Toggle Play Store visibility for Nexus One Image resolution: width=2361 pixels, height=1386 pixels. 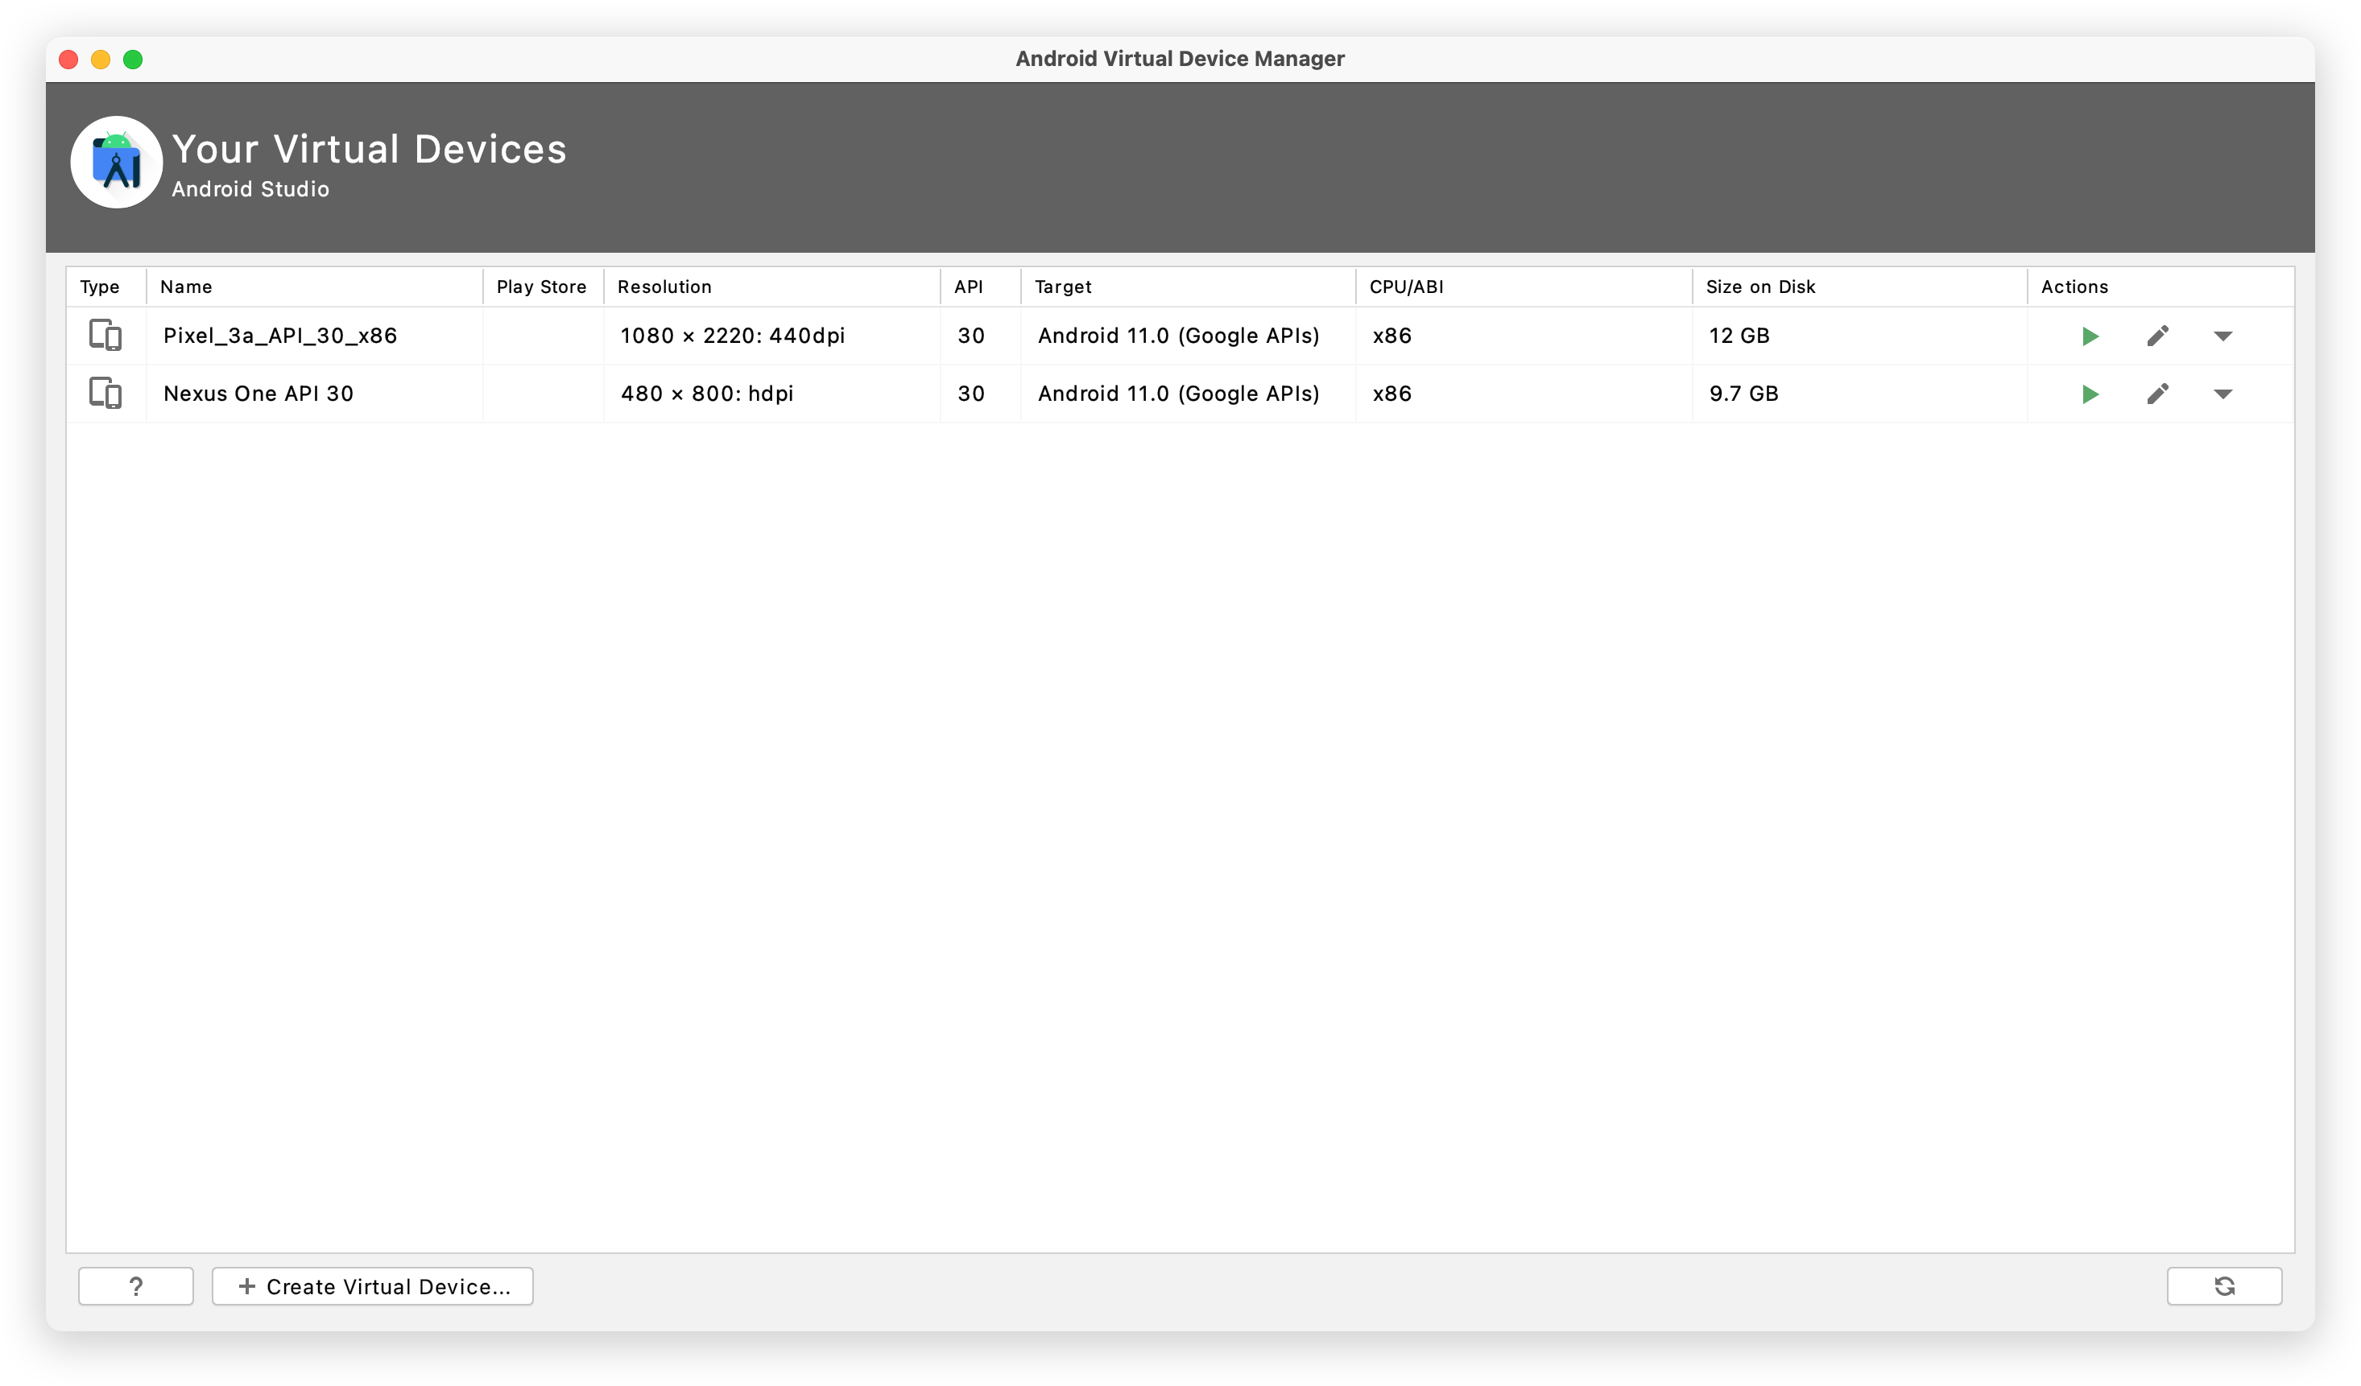coord(541,393)
